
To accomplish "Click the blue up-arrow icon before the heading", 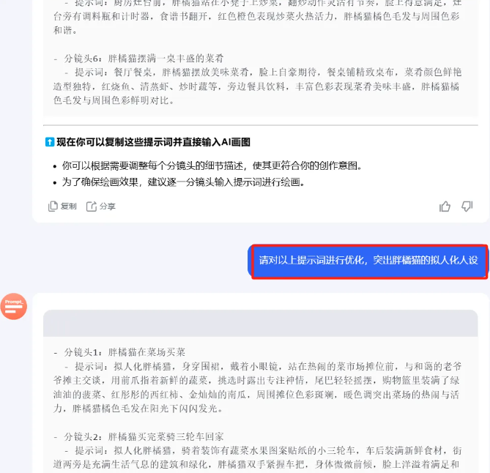I will pyautogui.click(x=50, y=142).
